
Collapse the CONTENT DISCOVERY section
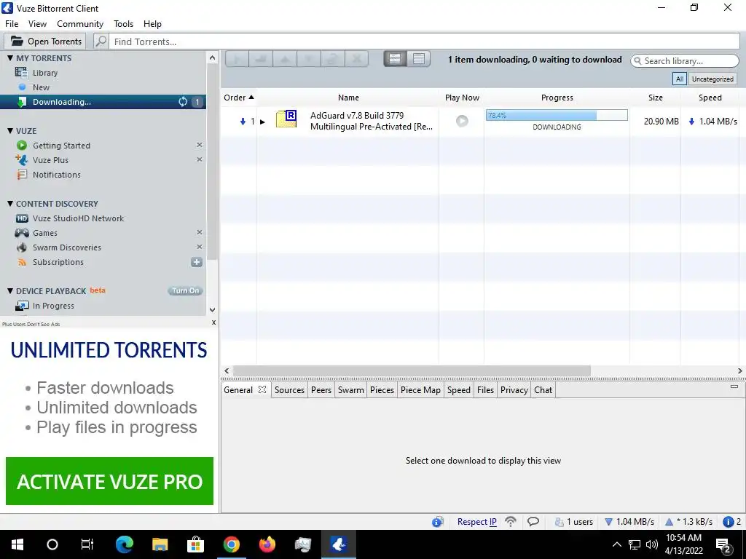(x=10, y=204)
